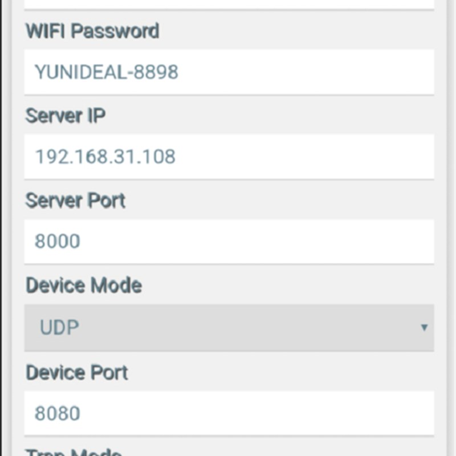456x456 pixels.
Task: Click the 8000 port value
Action: click(58, 242)
